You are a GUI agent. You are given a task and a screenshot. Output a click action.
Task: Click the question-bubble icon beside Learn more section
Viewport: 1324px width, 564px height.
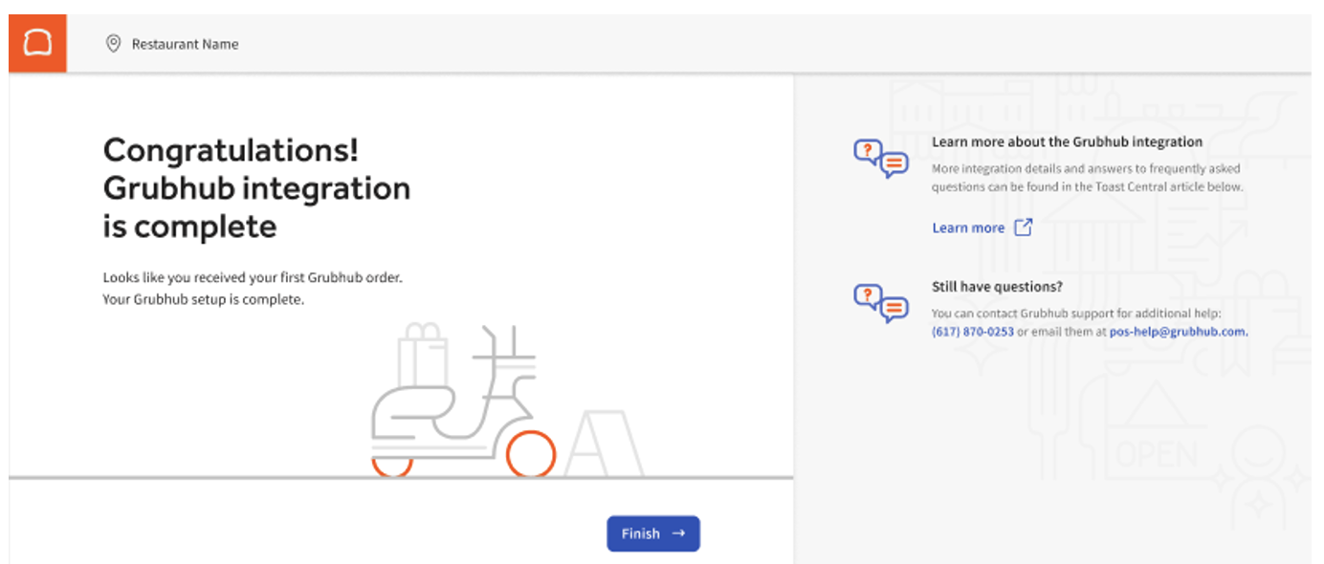pos(879,156)
